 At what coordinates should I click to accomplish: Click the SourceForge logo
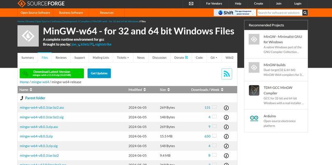(41, 4)
